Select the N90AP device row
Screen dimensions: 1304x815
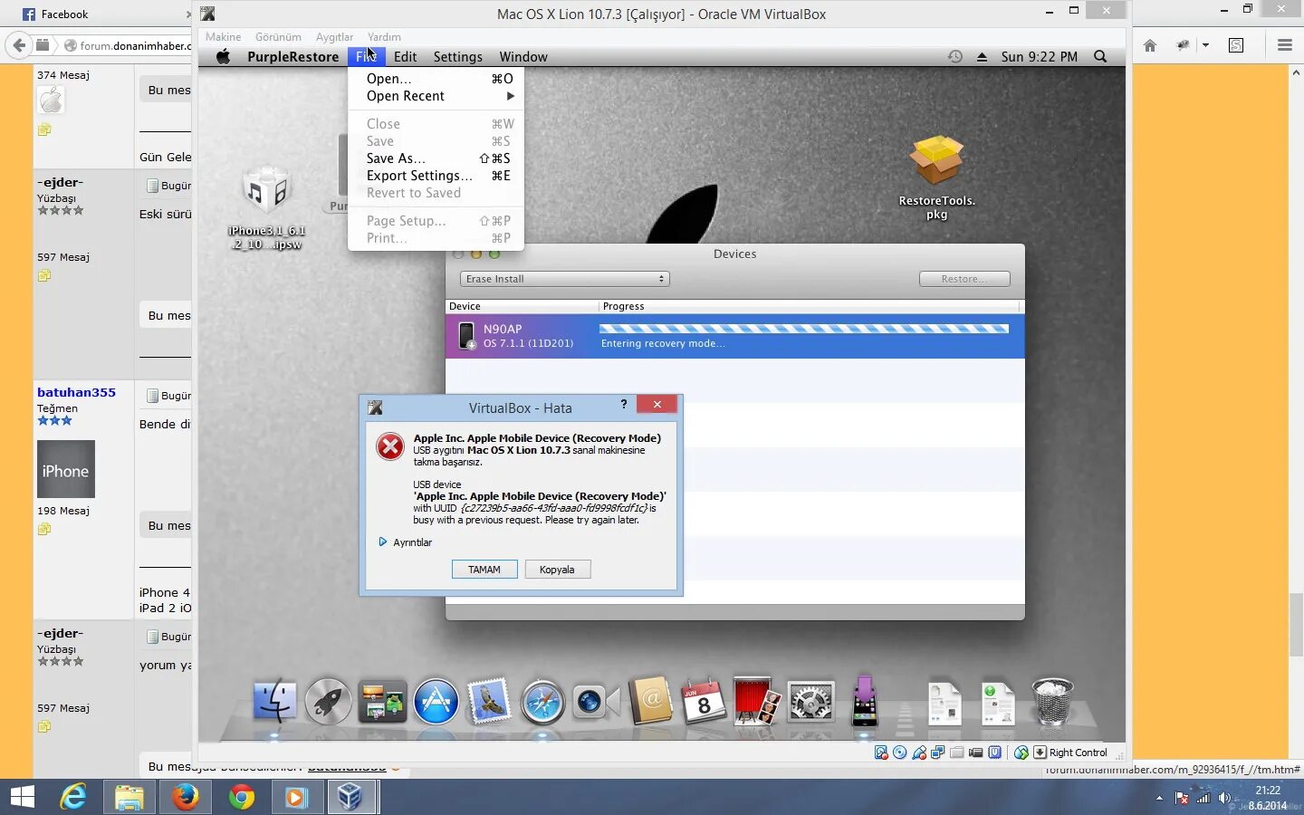click(x=734, y=336)
